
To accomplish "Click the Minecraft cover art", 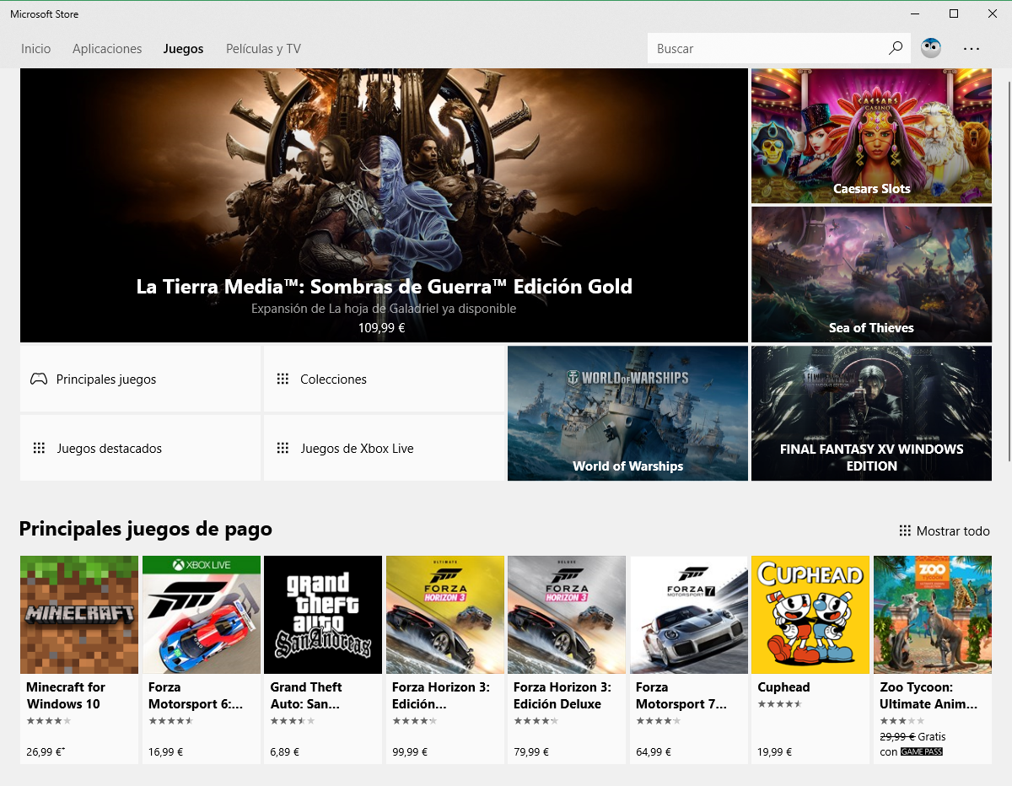I will coord(79,615).
